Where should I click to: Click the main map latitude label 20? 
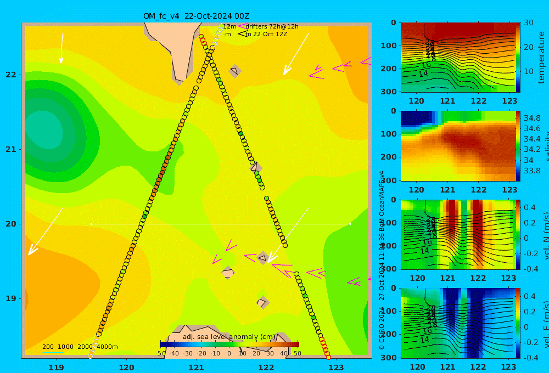pyautogui.click(x=10, y=224)
